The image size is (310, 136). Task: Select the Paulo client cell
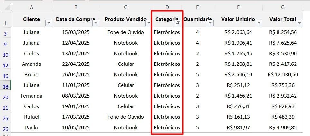[x=32, y=128]
